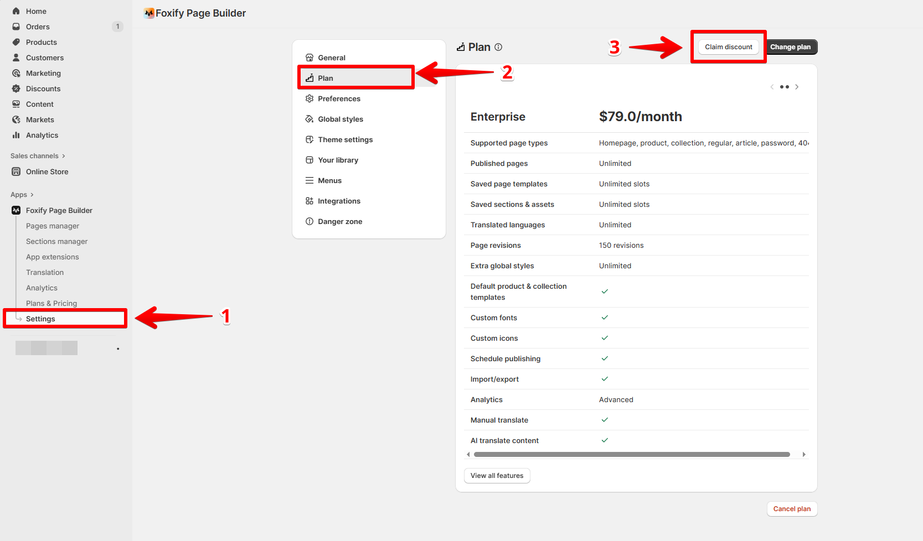Click the Online Store shop icon
Screen dimensions: 923x541
pyautogui.click(x=16, y=171)
